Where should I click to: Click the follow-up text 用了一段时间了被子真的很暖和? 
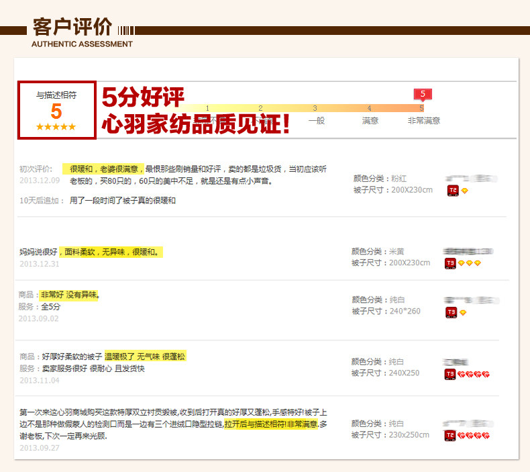123,201
